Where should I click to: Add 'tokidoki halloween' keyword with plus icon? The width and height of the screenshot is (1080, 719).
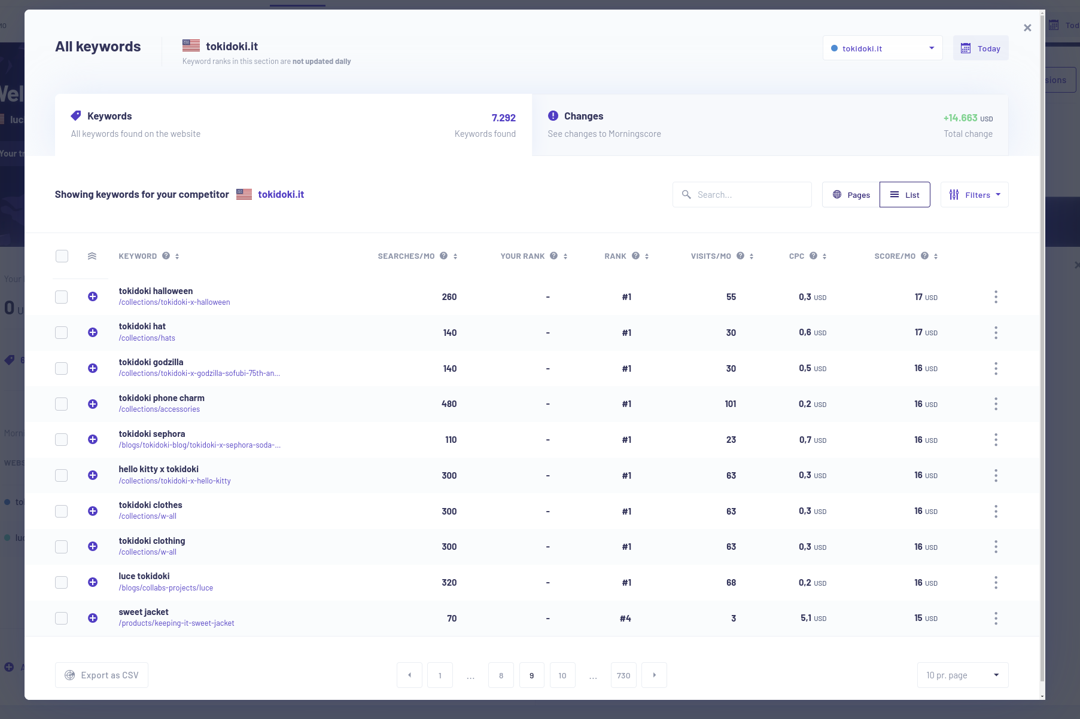93,296
